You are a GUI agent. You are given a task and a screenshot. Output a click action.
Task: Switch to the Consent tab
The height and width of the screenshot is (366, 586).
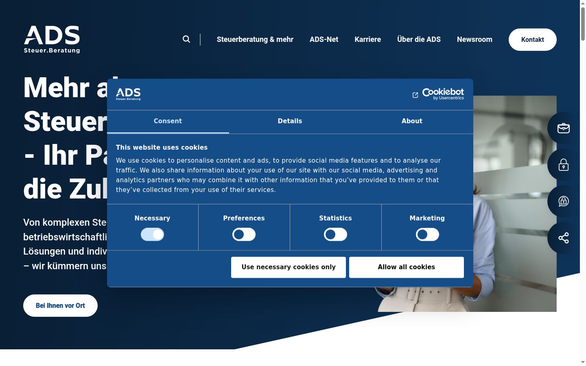[168, 121]
